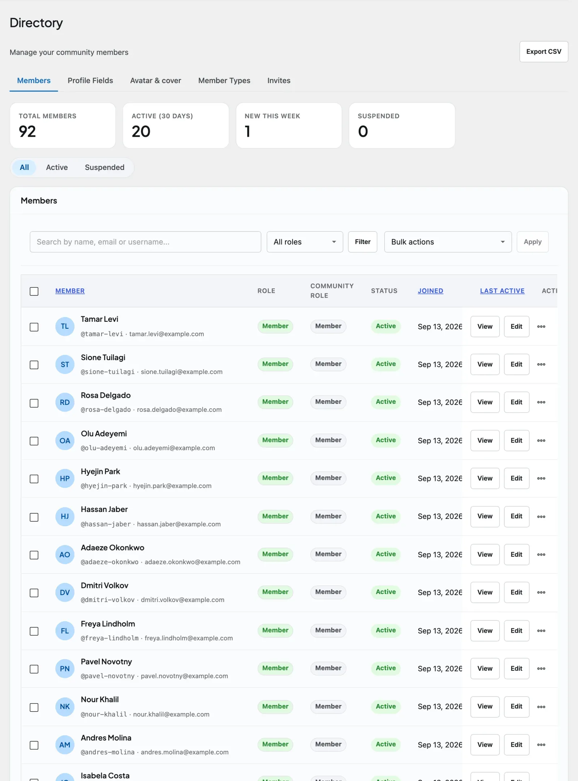Go to the Member Types tab
578x781 pixels.
pyautogui.click(x=224, y=81)
